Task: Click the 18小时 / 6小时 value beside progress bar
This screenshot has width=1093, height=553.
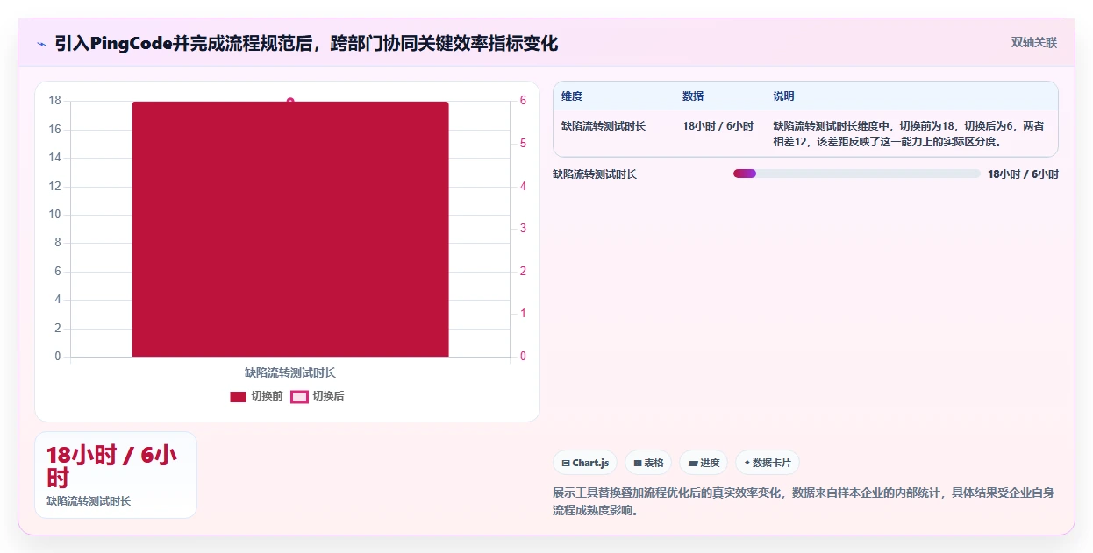Action: point(1023,174)
